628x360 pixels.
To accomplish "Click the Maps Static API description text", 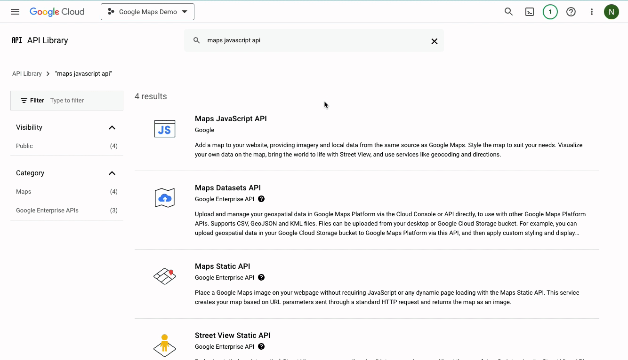I will pos(387,297).
